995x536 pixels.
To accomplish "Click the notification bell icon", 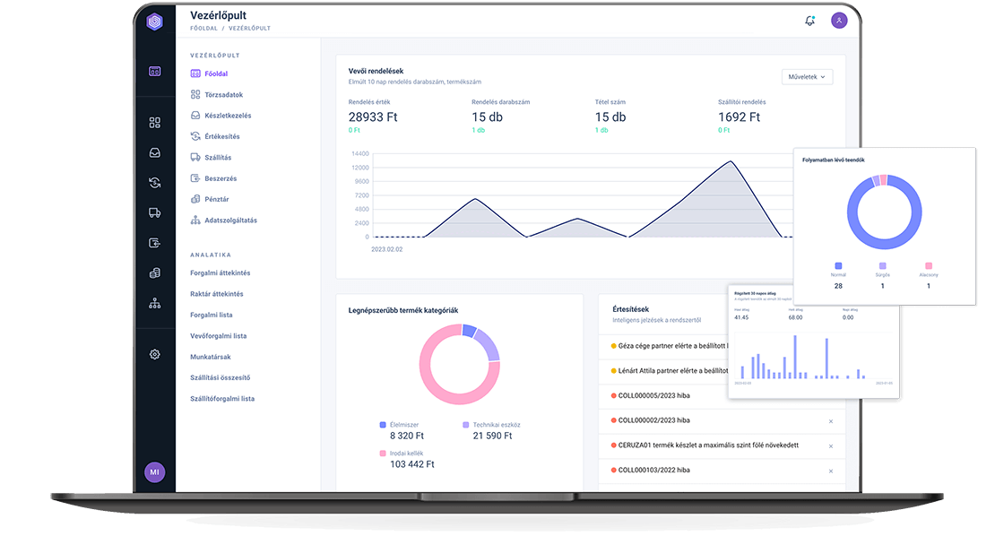I will (810, 21).
